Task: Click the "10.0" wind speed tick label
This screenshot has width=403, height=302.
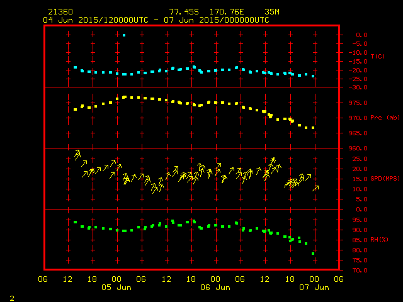Action: coord(360,189)
